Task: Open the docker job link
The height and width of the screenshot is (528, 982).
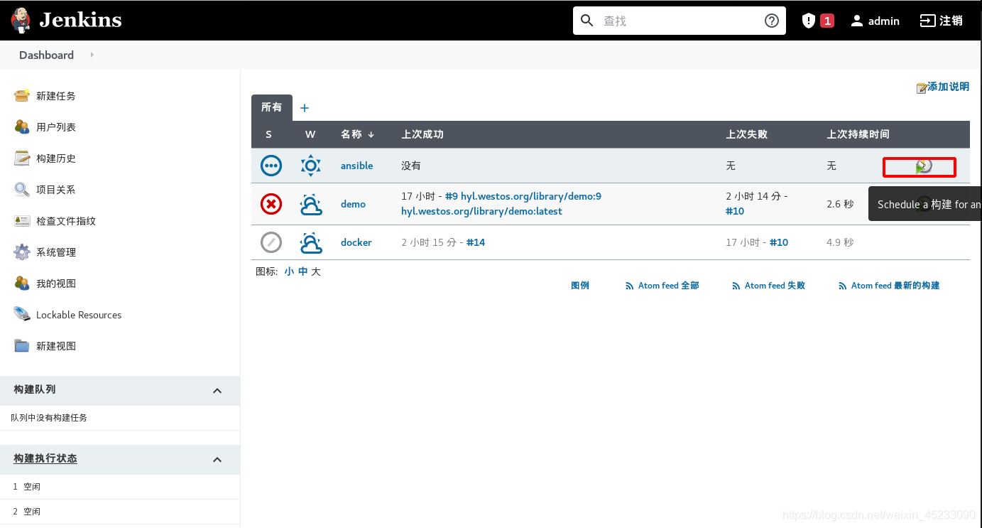Action: (x=356, y=242)
